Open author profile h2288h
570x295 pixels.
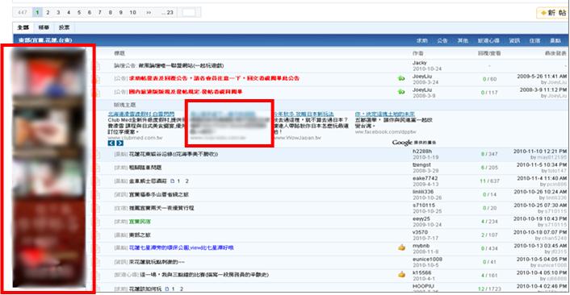click(x=422, y=152)
